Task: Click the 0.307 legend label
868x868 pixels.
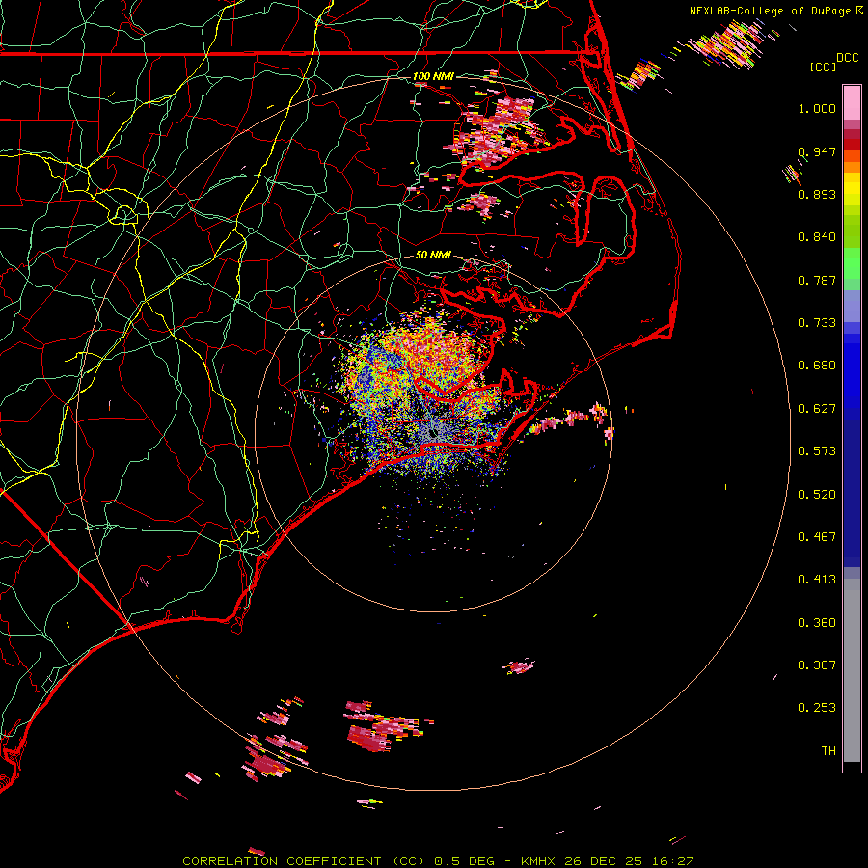Action: click(817, 665)
